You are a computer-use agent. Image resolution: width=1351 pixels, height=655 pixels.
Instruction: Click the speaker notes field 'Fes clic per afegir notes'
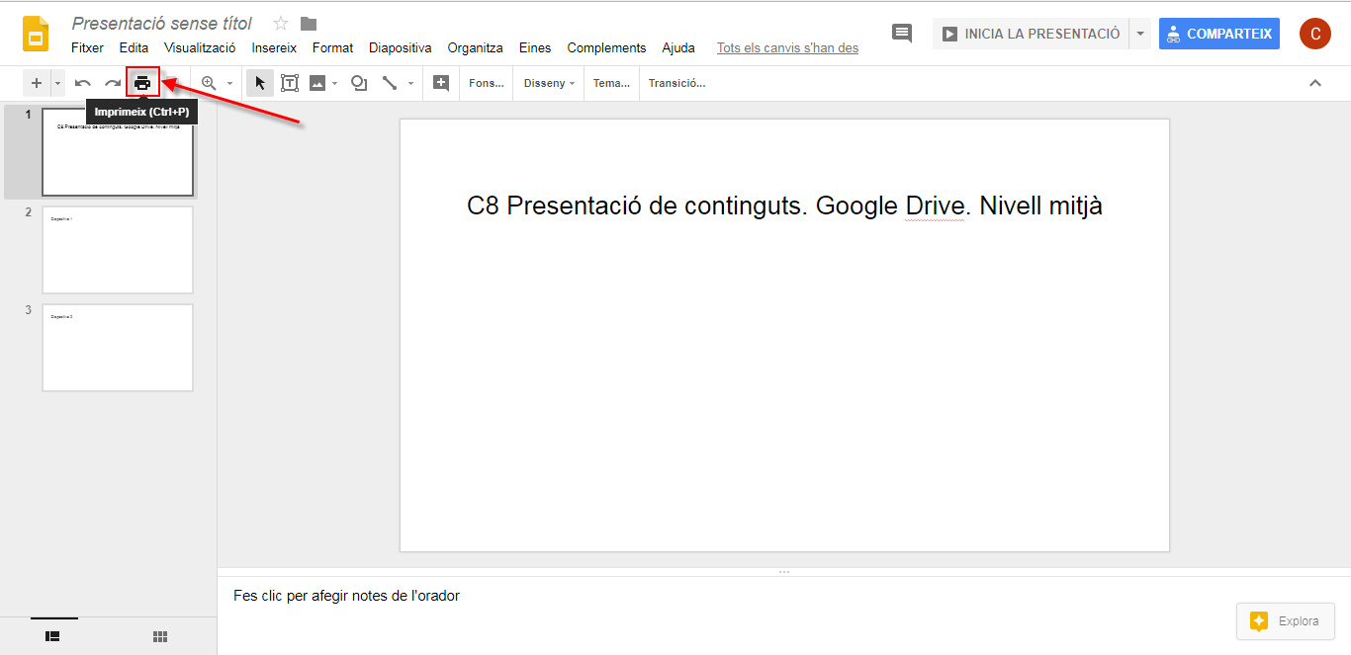[346, 596]
